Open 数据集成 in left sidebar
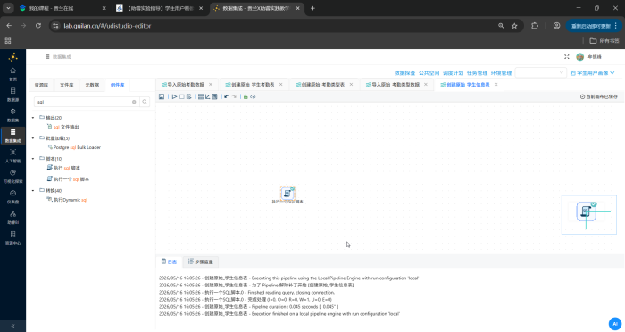The width and height of the screenshot is (625, 332). [x=12, y=136]
